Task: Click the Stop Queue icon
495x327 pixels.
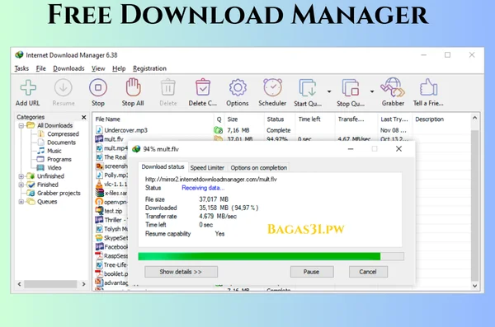Action: pyautogui.click(x=350, y=88)
